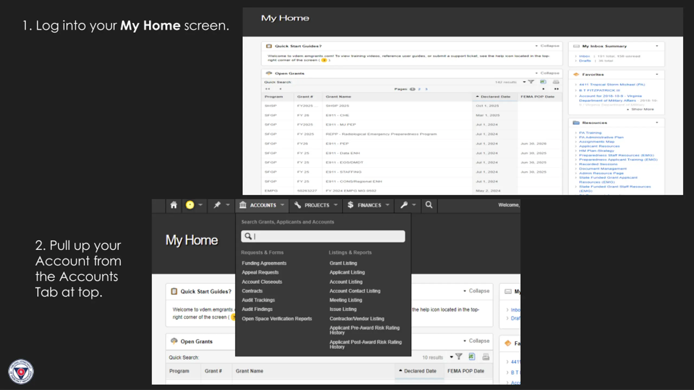Viewport: 694px width, 390px height.
Task: Click the magnifier search icon in navbar
Action: point(429,205)
